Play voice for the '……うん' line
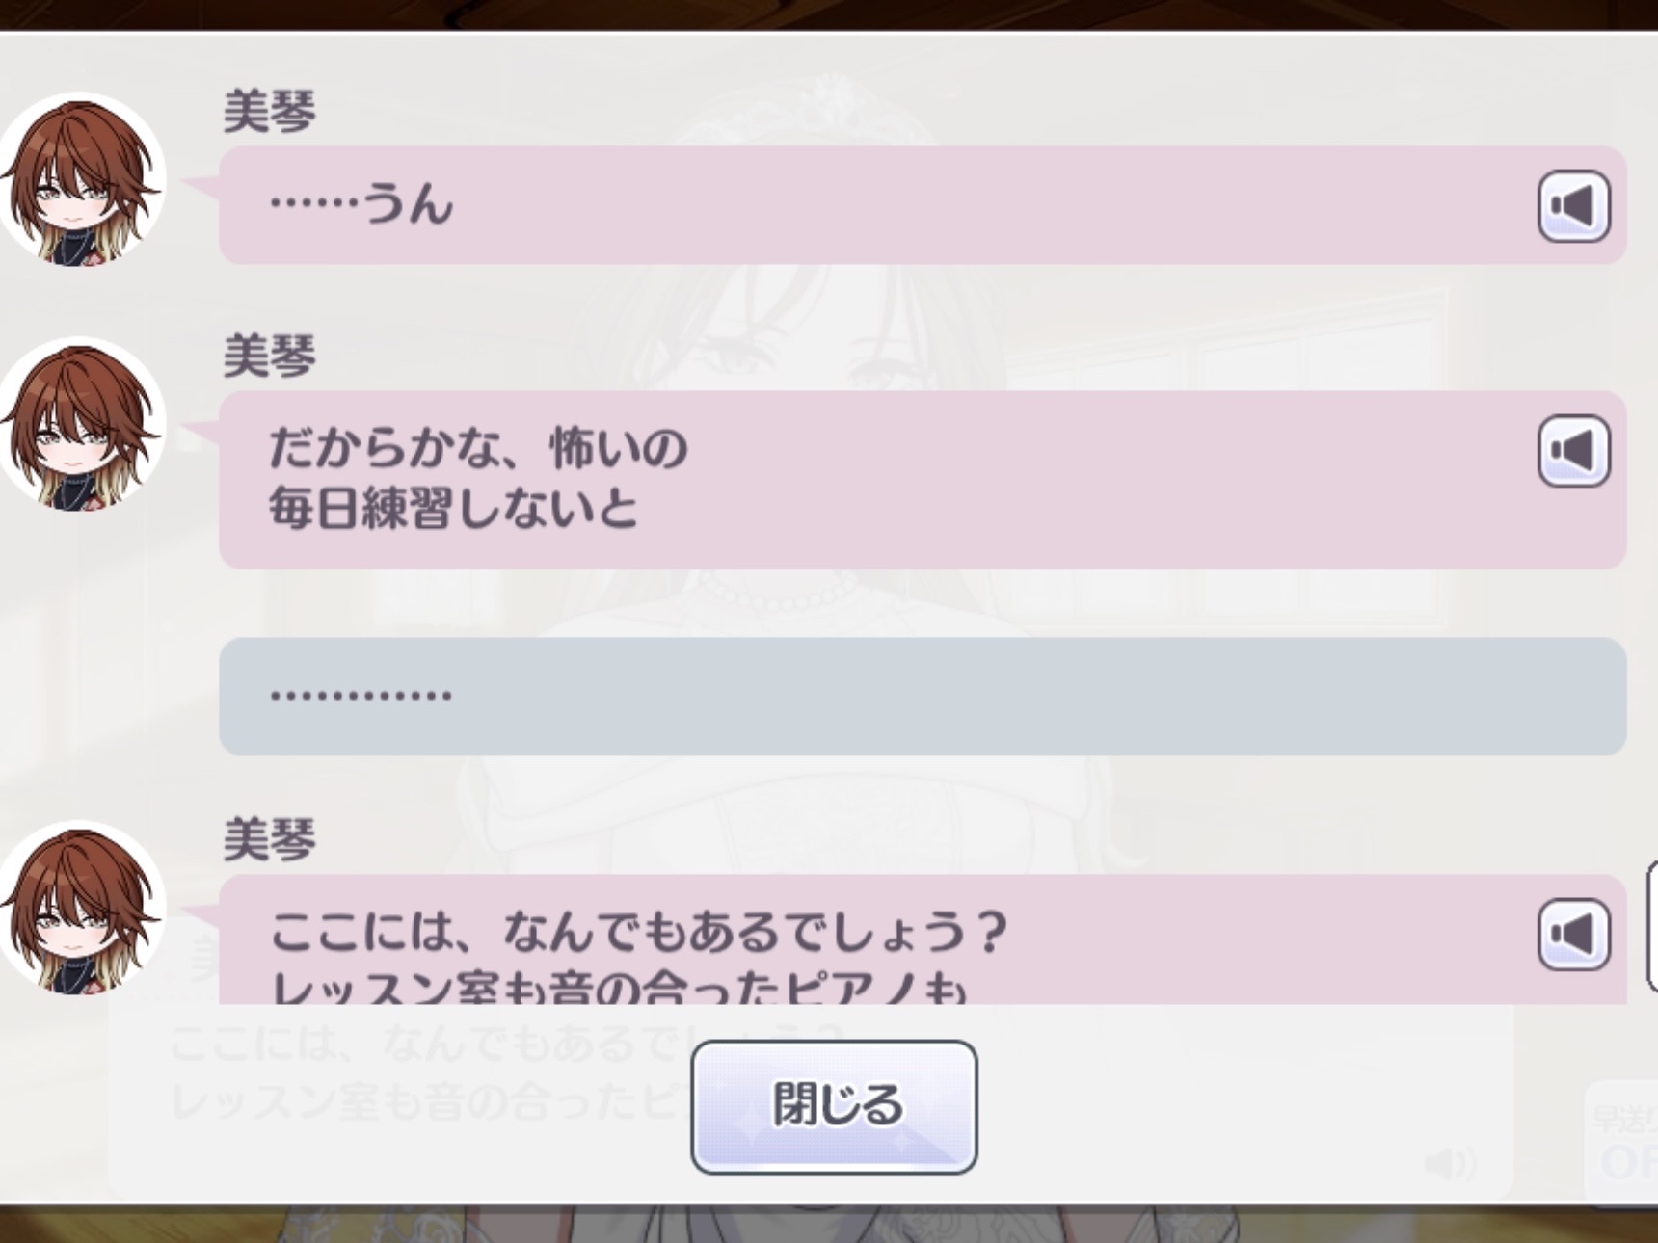This screenshot has height=1243, width=1658. [1573, 205]
